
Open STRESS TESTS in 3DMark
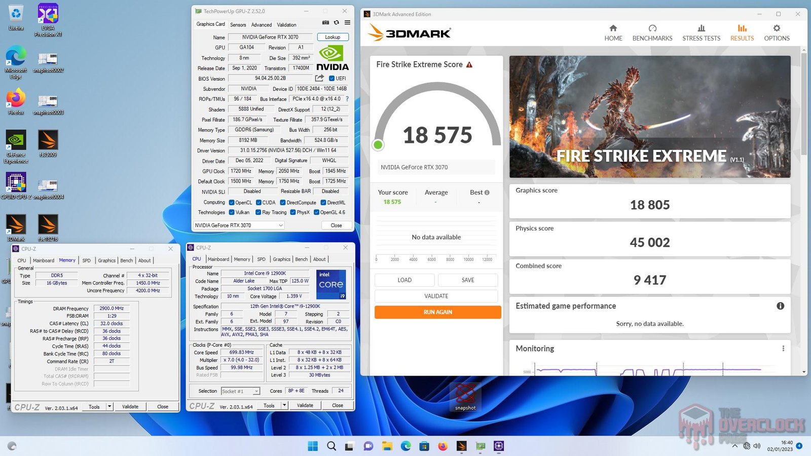pyautogui.click(x=701, y=33)
